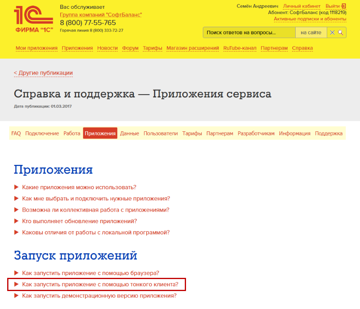Click 'Абонент: СофтБаланс (код 1118219)' text
Image resolution: width=360 pixels, height=309 pixels.
[307, 13]
